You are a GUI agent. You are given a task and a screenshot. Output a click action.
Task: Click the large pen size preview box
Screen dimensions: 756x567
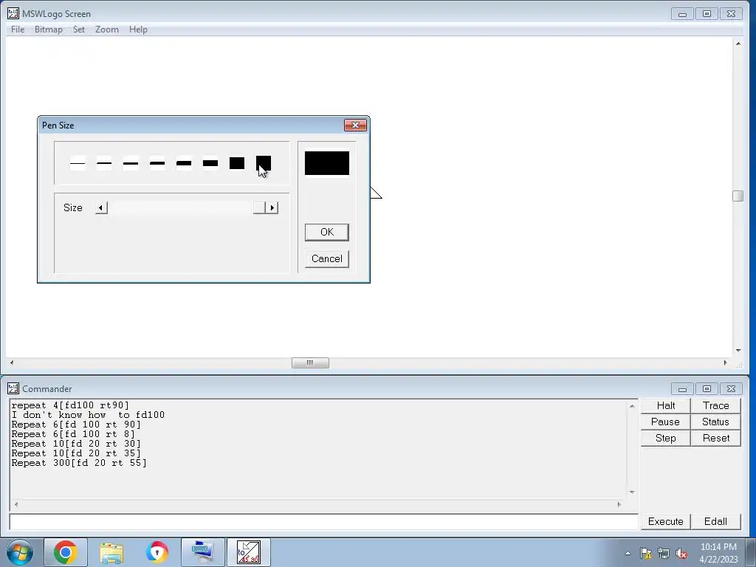pos(327,163)
